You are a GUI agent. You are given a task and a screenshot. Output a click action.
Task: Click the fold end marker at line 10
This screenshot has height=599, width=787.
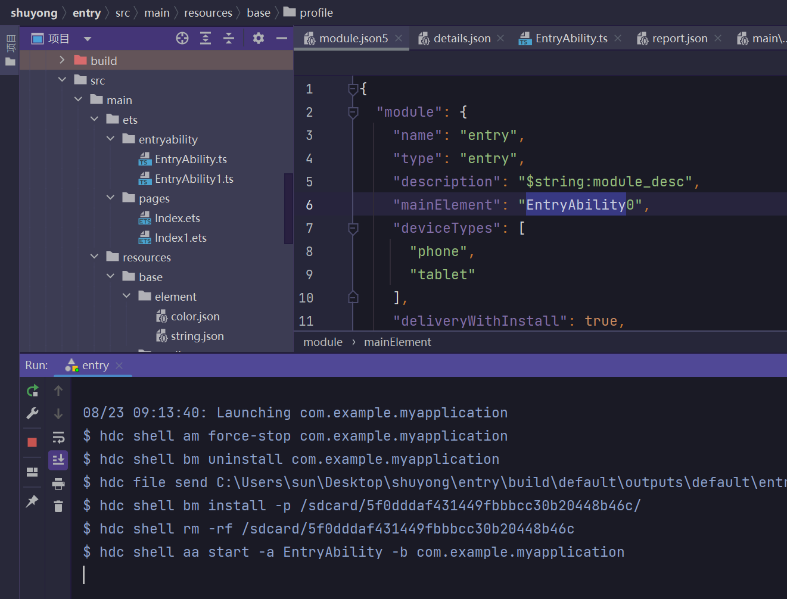(x=353, y=297)
